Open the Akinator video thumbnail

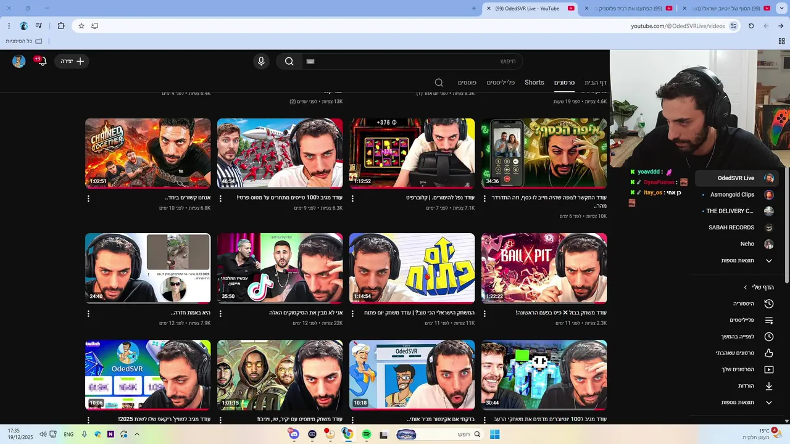(x=412, y=375)
